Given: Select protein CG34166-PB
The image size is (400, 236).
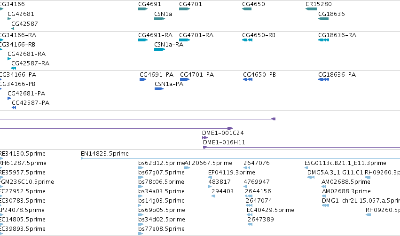Looking at the screenshot, I should pyautogui.click(x=17, y=84).
